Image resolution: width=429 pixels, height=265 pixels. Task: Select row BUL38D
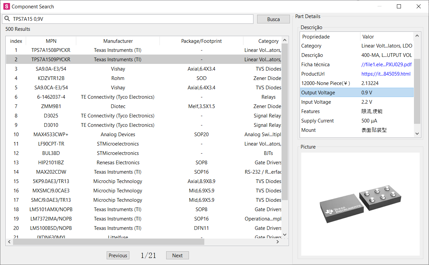click(144, 153)
